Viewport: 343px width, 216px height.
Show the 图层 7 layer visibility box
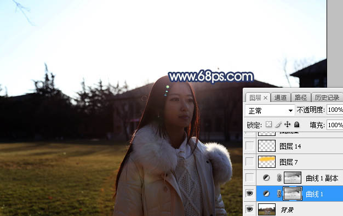(250, 162)
